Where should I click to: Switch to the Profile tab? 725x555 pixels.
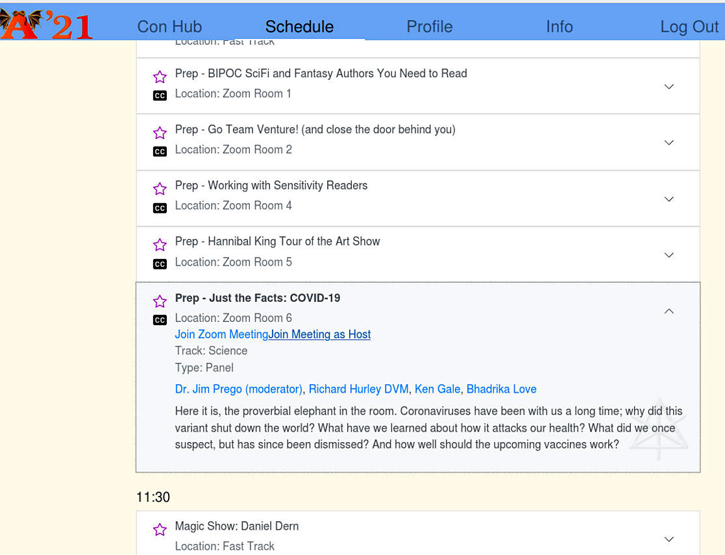point(429,27)
